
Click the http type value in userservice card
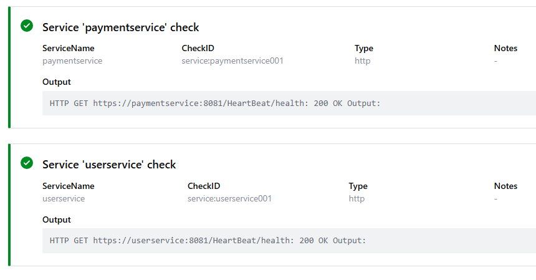pyautogui.click(x=357, y=198)
